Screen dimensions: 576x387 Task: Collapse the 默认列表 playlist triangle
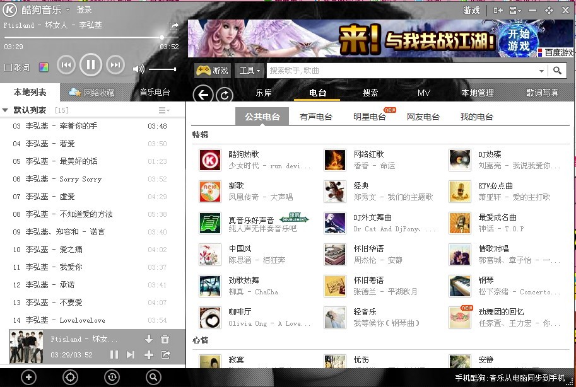pos(5,110)
